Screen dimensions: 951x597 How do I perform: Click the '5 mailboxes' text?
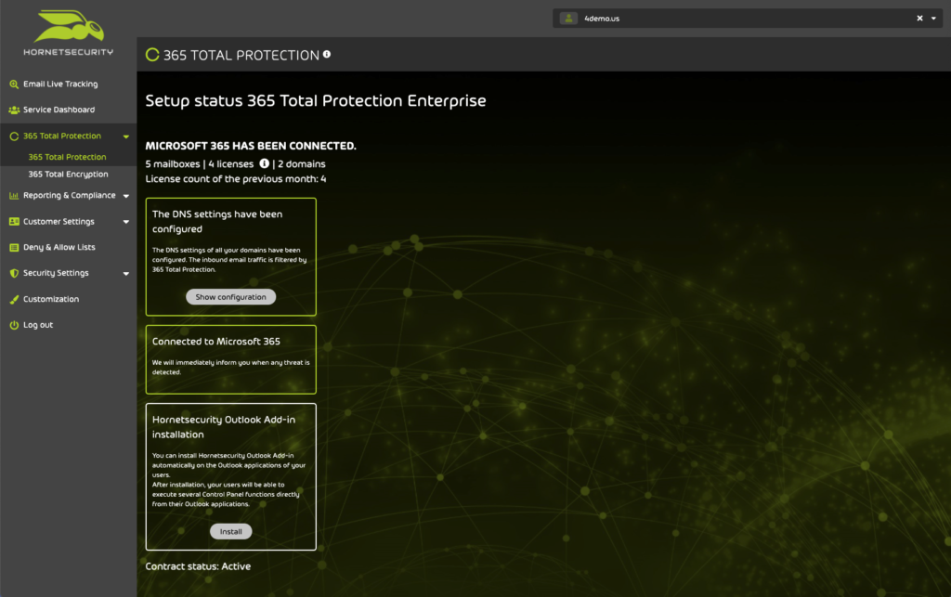coord(172,164)
